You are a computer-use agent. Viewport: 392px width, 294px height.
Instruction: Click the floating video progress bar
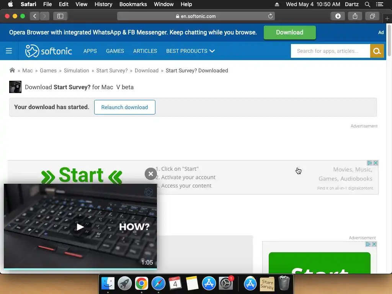(80, 269)
